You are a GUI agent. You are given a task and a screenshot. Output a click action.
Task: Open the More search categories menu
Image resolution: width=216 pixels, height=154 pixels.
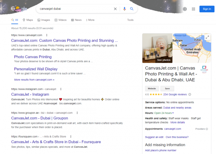(x=90, y=20)
